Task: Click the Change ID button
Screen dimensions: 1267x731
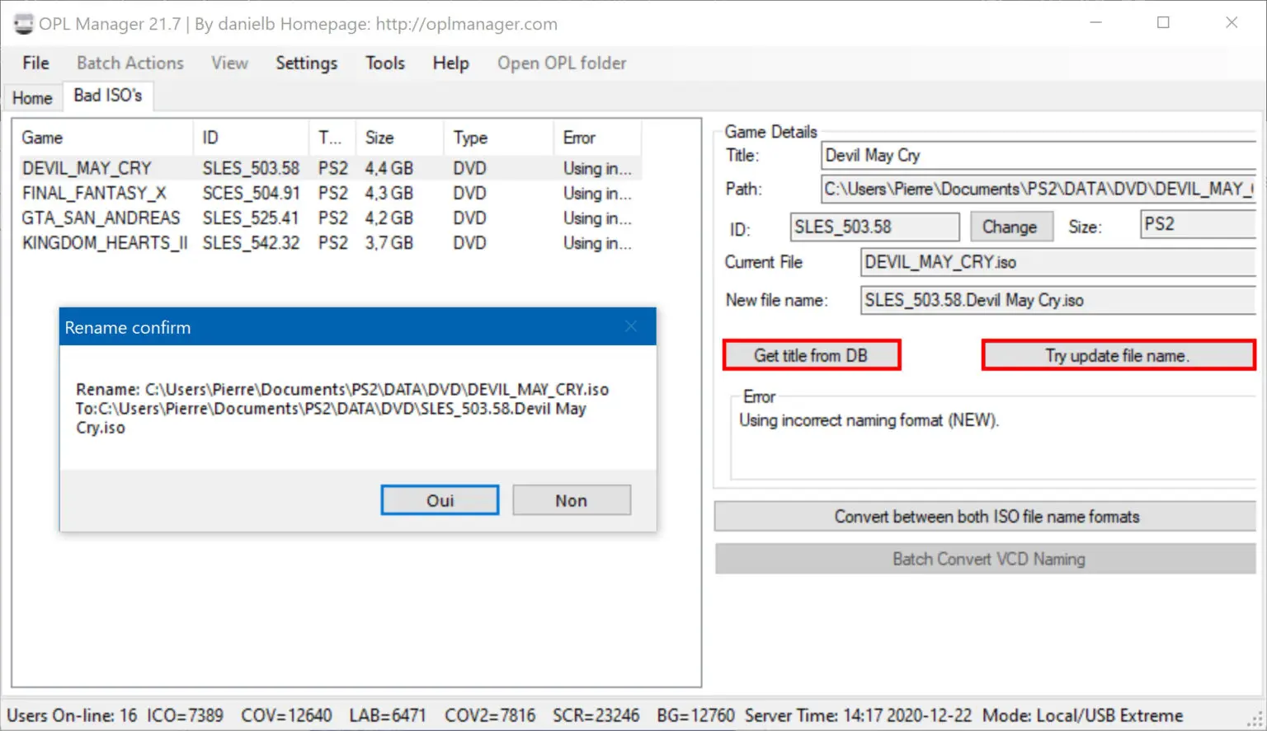Action: click(1010, 227)
